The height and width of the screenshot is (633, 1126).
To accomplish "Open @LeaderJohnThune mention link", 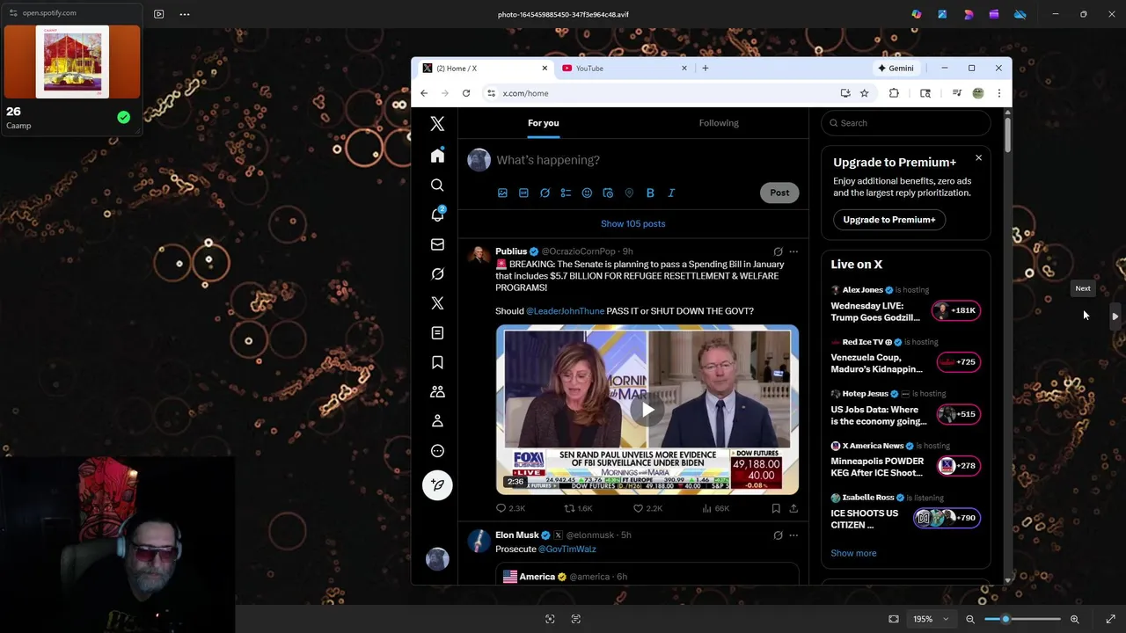I will pos(565,311).
